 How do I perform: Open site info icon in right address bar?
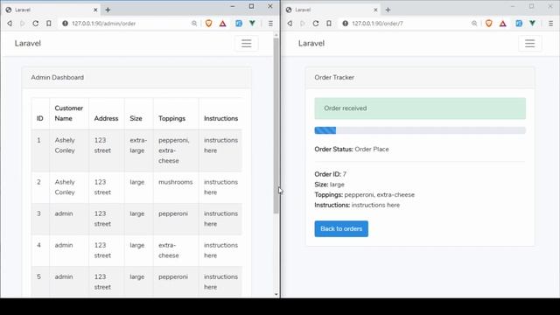[345, 24]
